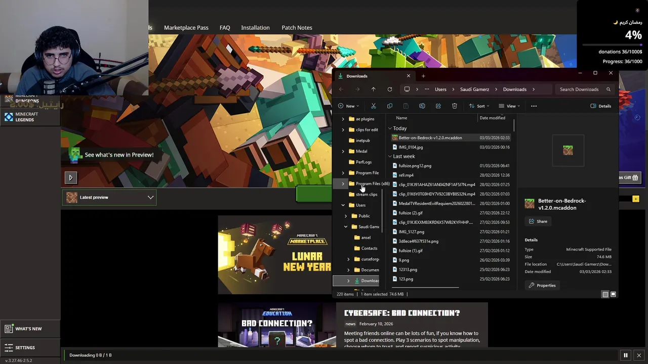Click the chevron after Downloads in address bar
Image resolution: width=648 pixels, height=364 pixels.
click(x=533, y=89)
